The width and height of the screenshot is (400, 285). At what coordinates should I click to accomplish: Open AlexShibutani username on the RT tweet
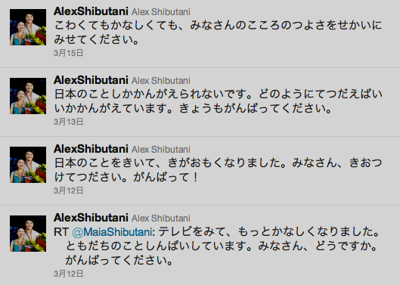[91, 218]
